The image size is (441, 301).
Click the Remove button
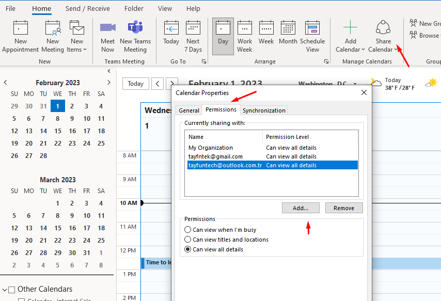(343, 208)
